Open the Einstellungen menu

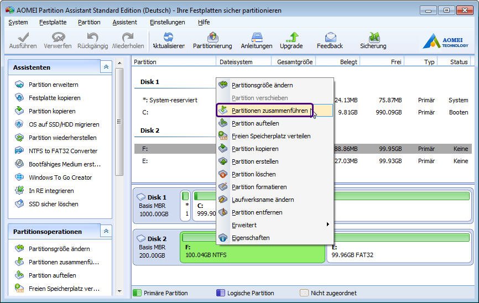tap(168, 22)
